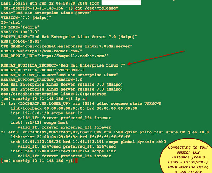The width and height of the screenshot is (212, 173).
Task: Click the '1: lo:' loopback interface line
Action: pos(81,104)
